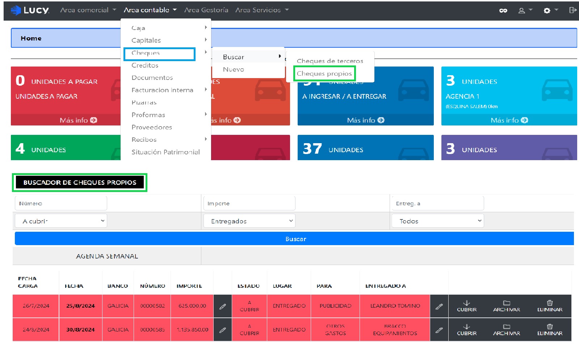Open Más info on Agencia 1 card
Screen dimensions: 579x346
click(x=509, y=120)
